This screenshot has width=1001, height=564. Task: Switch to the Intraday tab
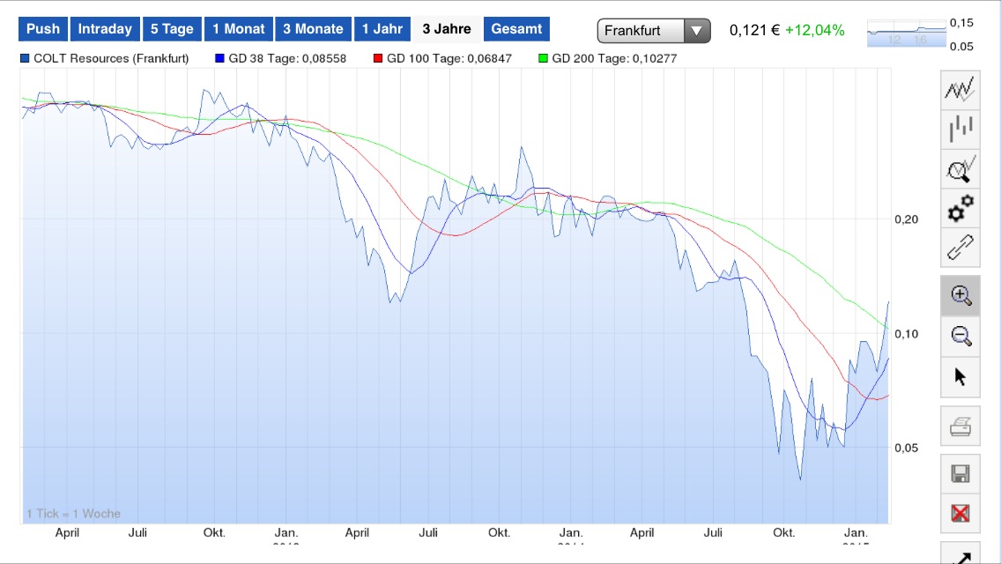pos(105,29)
